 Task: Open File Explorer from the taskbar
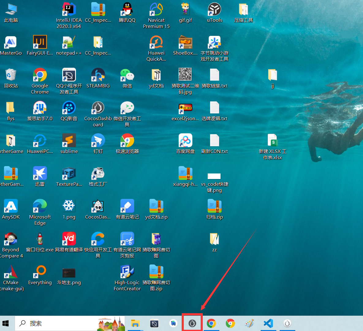tap(135, 323)
